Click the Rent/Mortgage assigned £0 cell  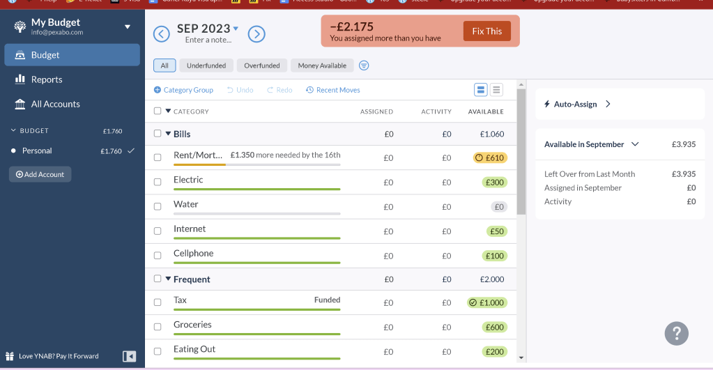click(x=388, y=157)
